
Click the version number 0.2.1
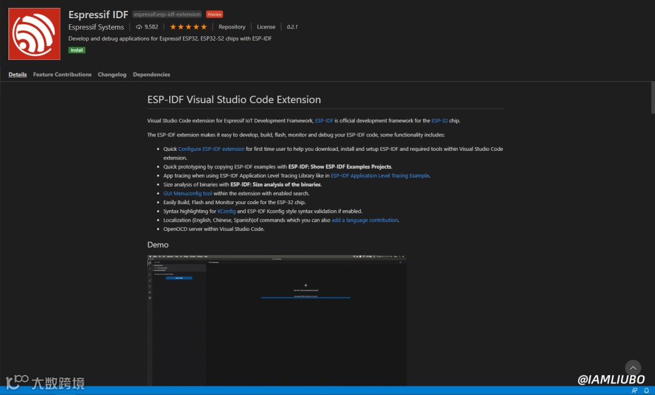click(x=292, y=27)
